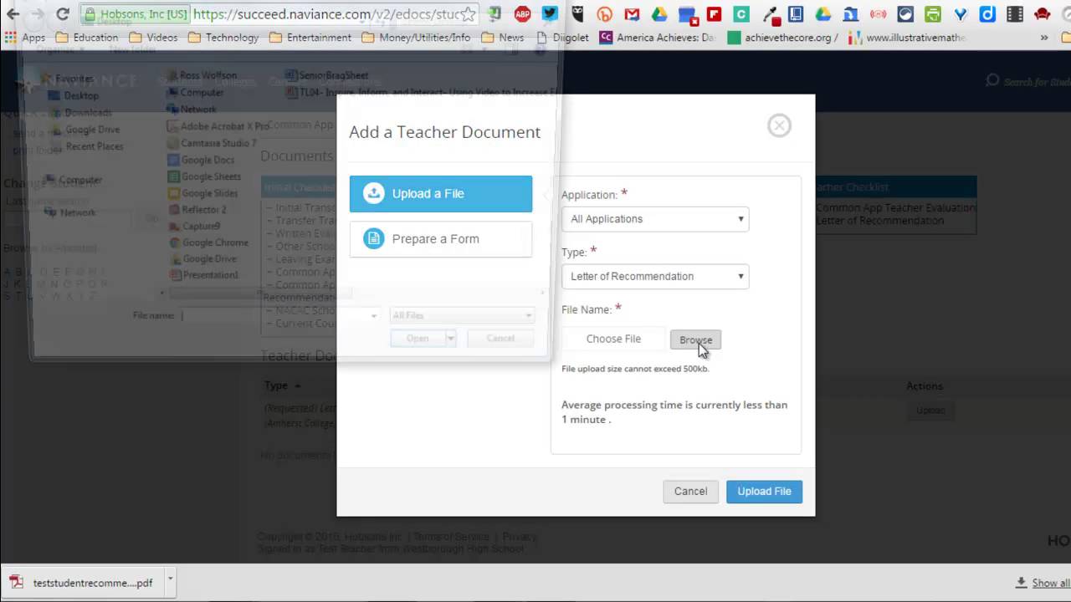The height and width of the screenshot is (602, 1071).
Task: Bookmark this page with the star icon
Action: (469, 14)
